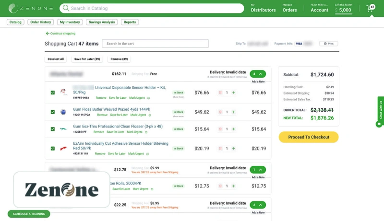Viewport: 384px width, 221px height.
Task: Toggle checkbox for Gum Floss Butler Weaved
Action: (53, 112)
